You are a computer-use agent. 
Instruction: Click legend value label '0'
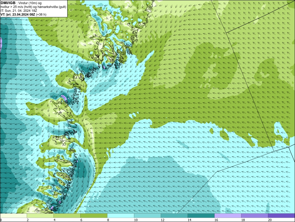(x=1, y=220)
